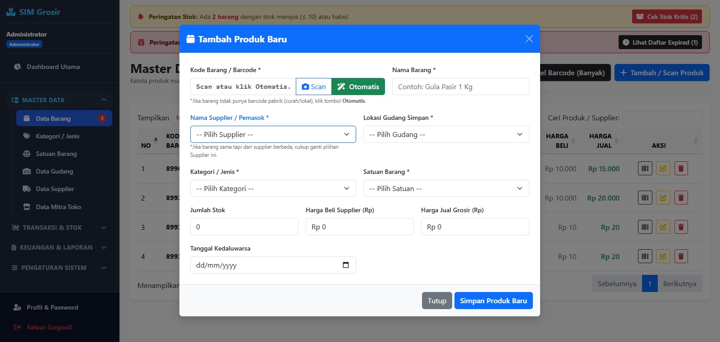Click Simpan Produk Baru button
This screenshot has width=720, height=342.
coord(494,301)
